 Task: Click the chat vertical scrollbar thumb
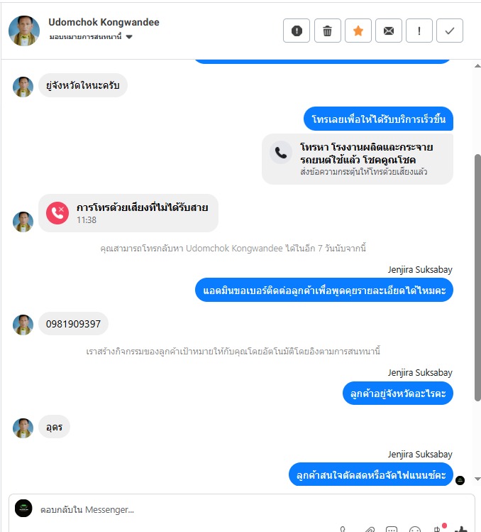pos(477,278)
